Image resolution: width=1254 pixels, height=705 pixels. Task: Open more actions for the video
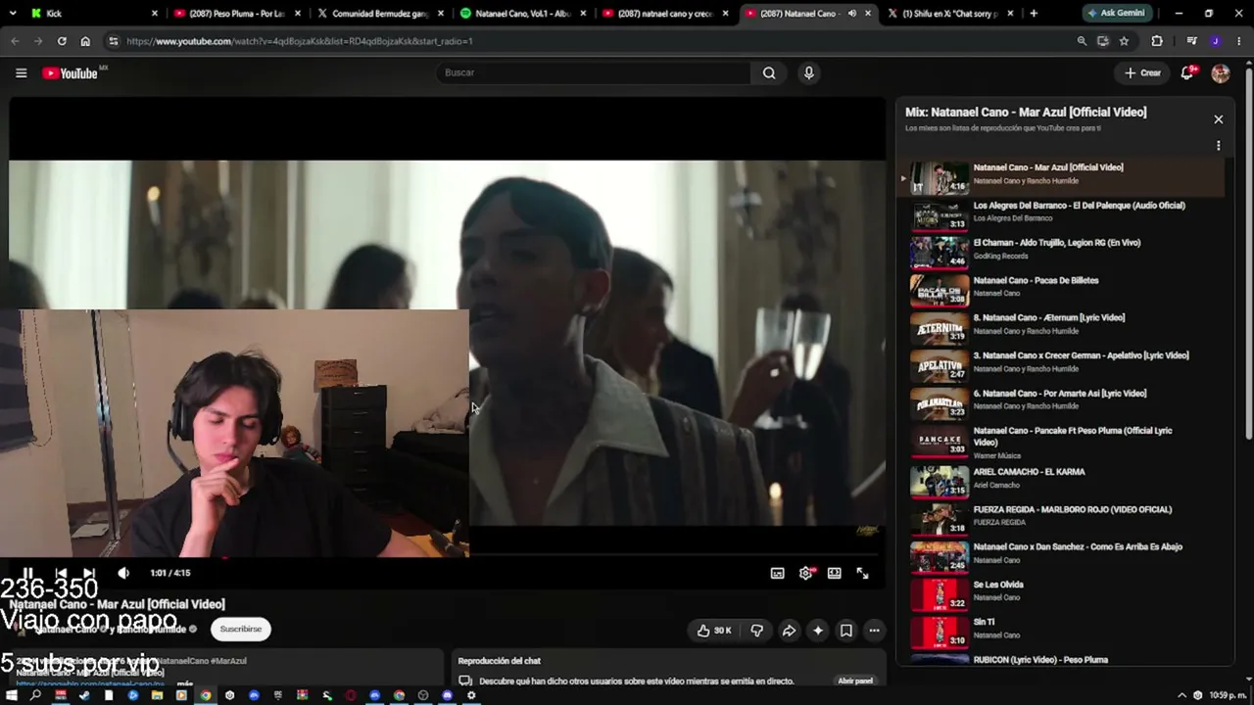pos(874,631)
